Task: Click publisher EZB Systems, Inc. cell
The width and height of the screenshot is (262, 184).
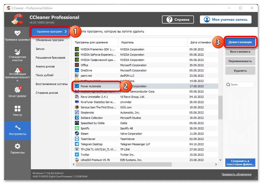Action: pos(131,160)
